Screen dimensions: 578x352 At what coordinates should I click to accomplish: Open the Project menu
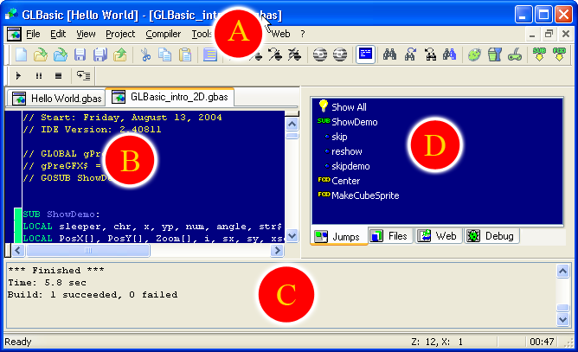click(120, 34)
